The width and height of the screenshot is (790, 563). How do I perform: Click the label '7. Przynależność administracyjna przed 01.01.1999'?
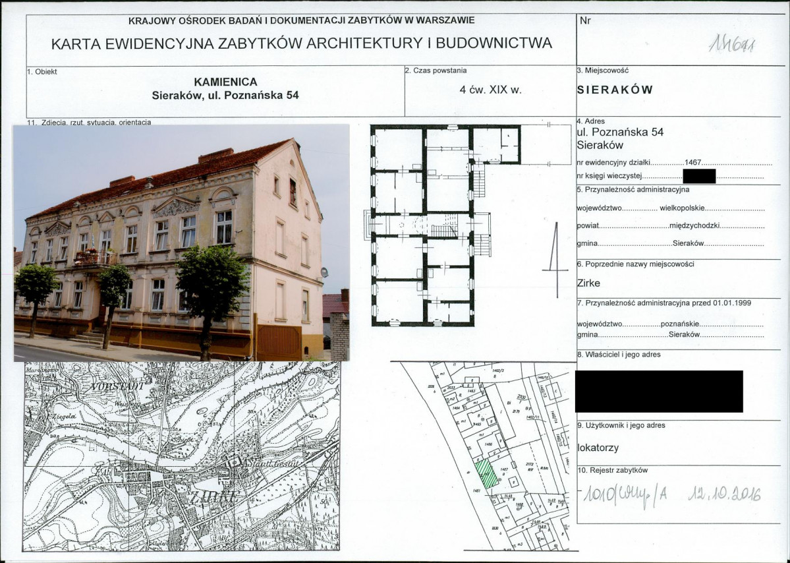tap(664, 303)
